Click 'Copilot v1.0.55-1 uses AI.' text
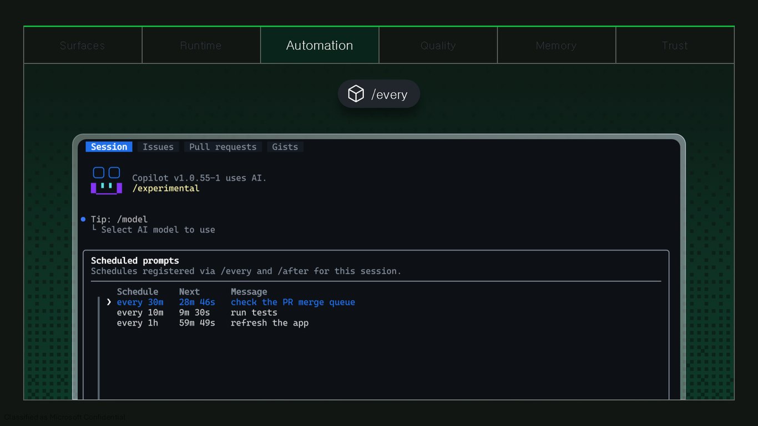Viewport: 758px width, 426px height. click(x=199, y=178)
